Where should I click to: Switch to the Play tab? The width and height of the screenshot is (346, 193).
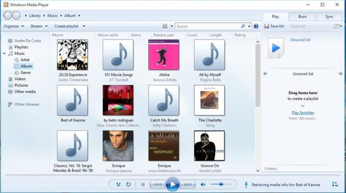click(275, 17)
